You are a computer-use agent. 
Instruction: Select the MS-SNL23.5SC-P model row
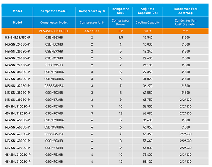coord(17,37)
